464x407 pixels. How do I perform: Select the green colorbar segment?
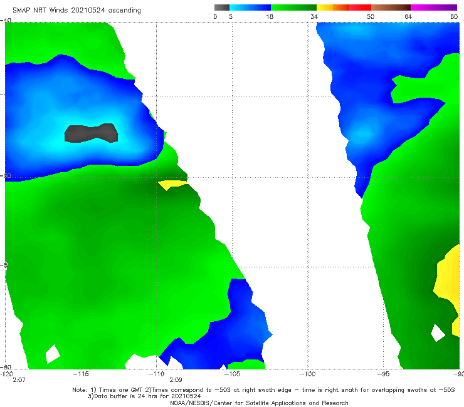pos(293,8)
